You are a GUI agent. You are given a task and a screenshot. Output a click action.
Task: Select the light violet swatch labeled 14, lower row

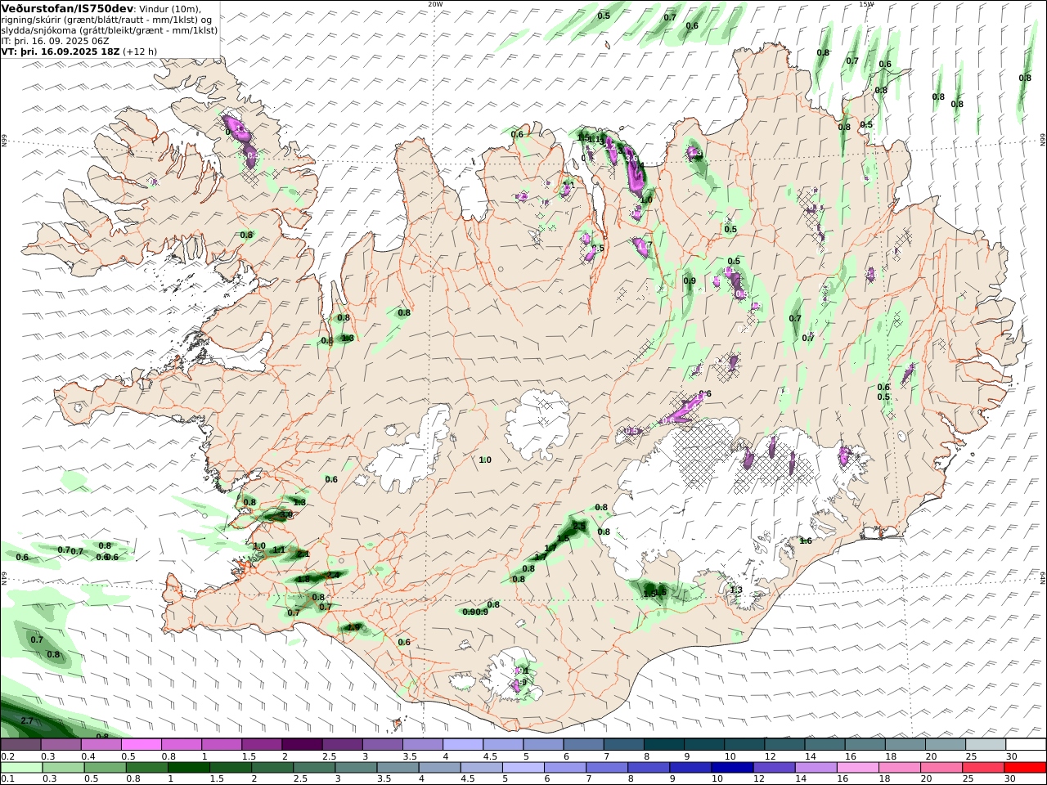pyautogui.click(x=816, y=767)
